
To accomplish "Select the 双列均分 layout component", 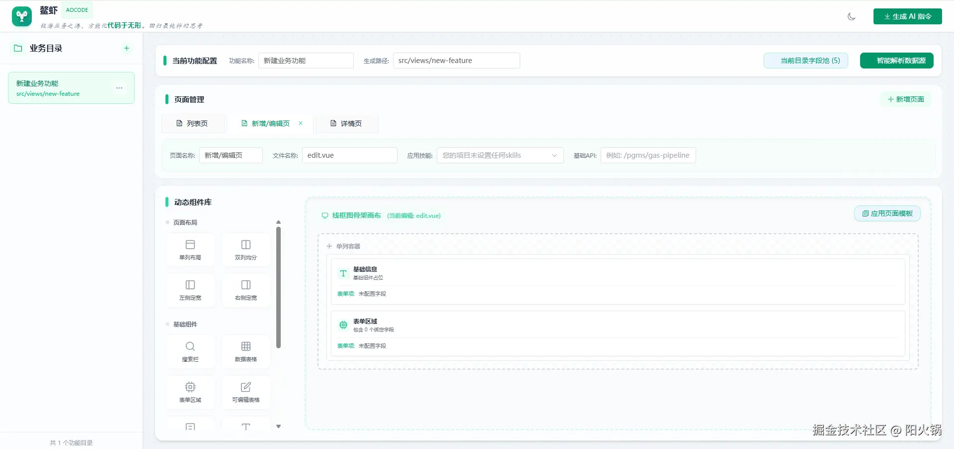I will click(x=246, y=250).
